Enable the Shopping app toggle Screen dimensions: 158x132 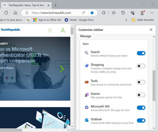click(x=141, y=66)
